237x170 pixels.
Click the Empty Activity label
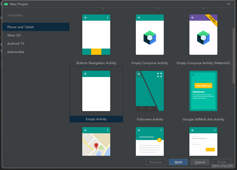click(x=96, y=119)
